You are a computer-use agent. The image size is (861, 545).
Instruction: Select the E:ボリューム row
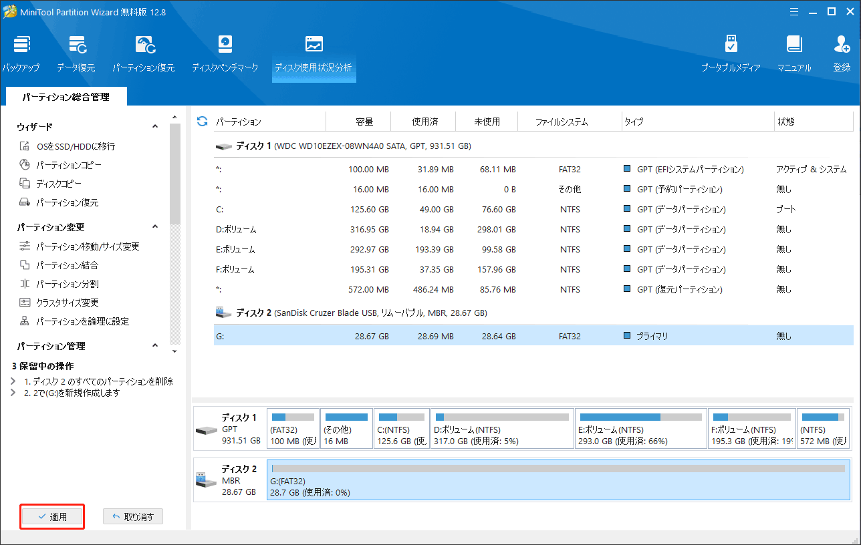pyautogui.click(x=533, y=249)
